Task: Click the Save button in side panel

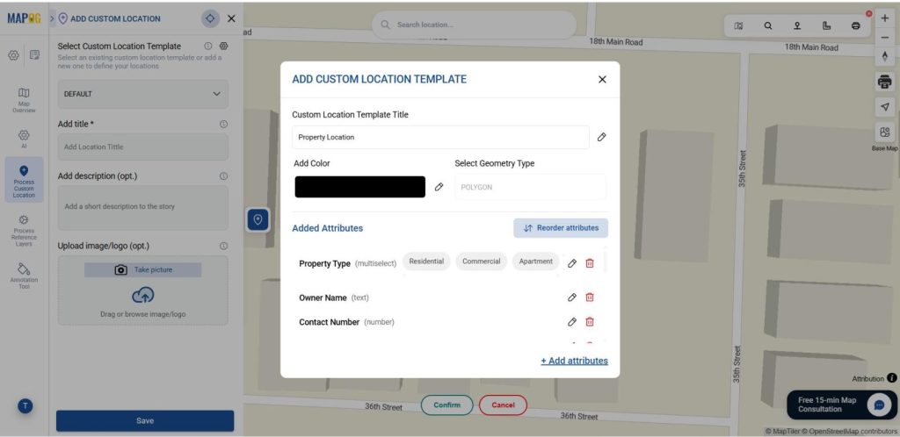Action: pos(145,420)
